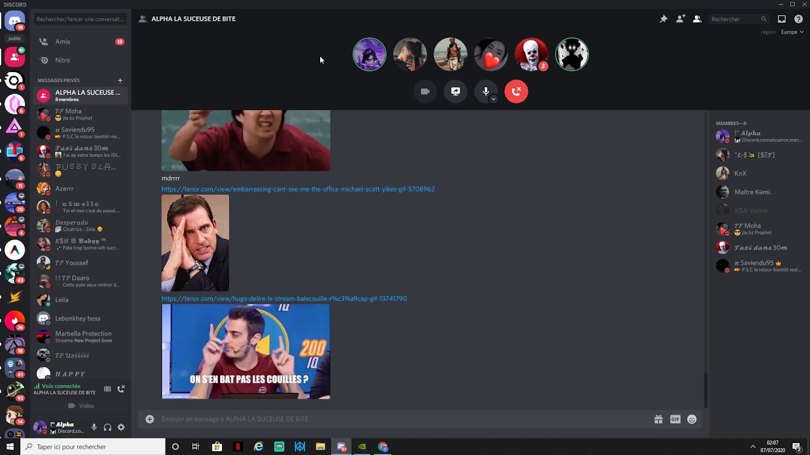Select Pennywise clown avatar in call
This screenshot has width=810, height=455.
[x=531, y=55]
